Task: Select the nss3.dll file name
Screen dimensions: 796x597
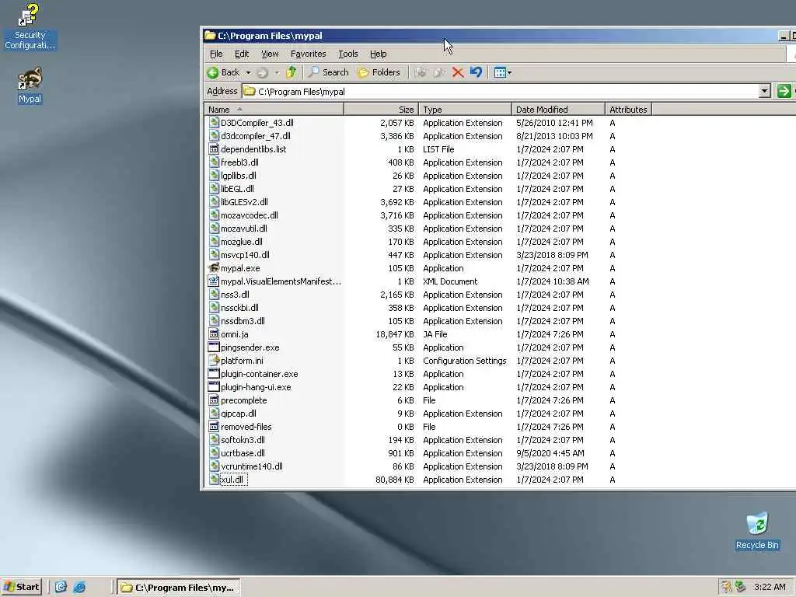Action: point(235,295)
